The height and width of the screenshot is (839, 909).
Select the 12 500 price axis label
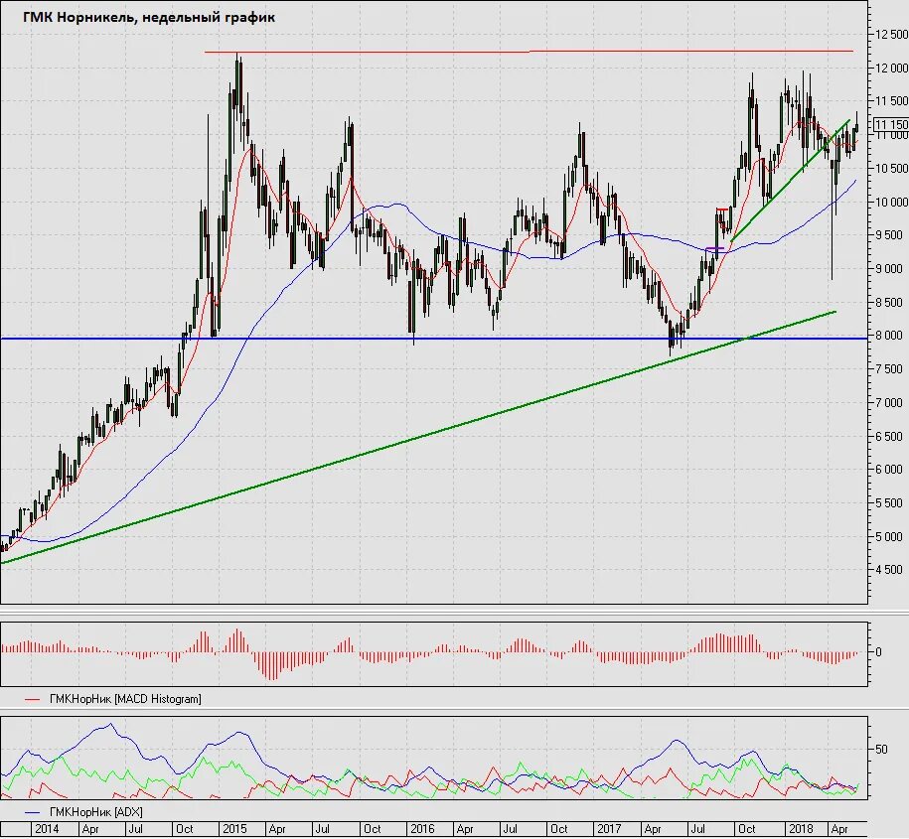click(x=891, y=34)
